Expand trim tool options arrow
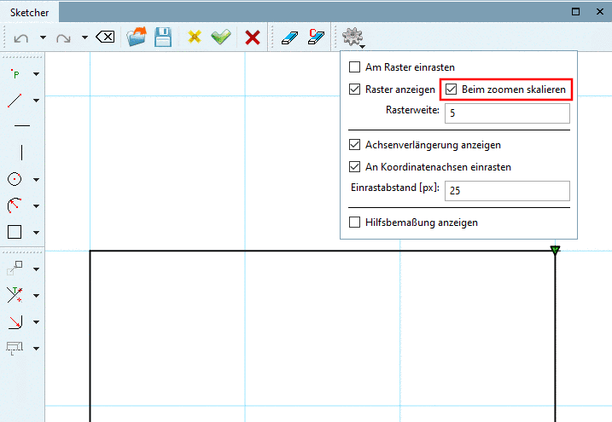612x422 pixels. point(37,295)
